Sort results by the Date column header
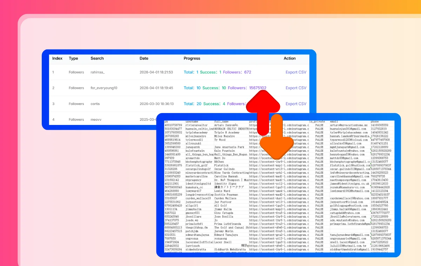This screenshot has height=266, width=421. click(x=144, y=59)
